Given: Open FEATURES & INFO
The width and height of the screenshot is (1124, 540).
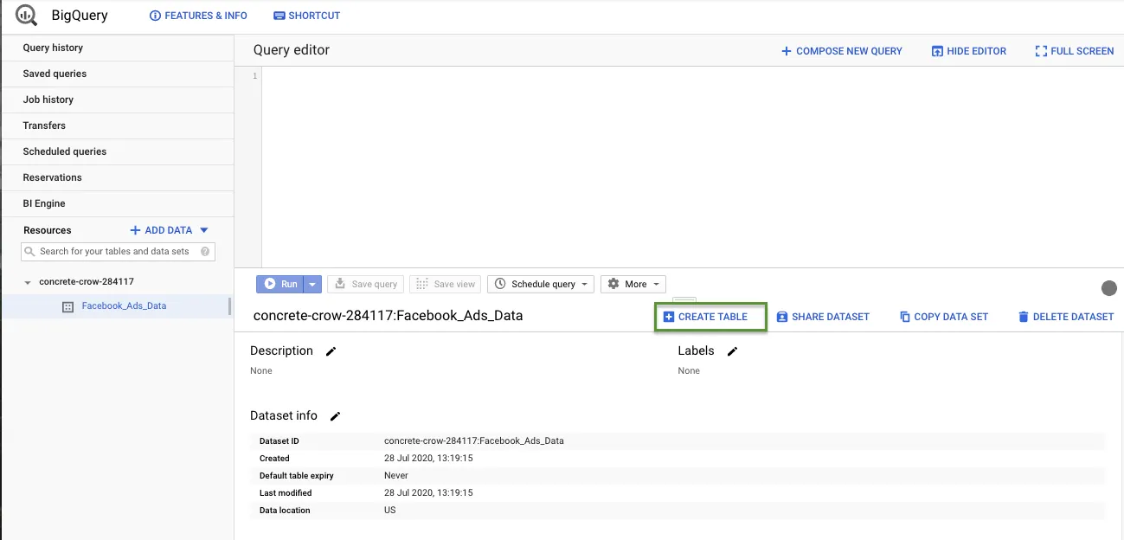Looking at the screenshot, I should pos(198,16).
